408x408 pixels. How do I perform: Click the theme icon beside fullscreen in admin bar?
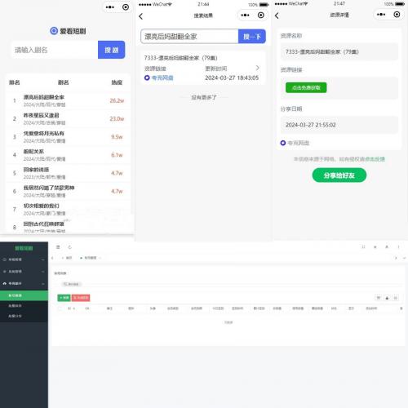point(375,246)
